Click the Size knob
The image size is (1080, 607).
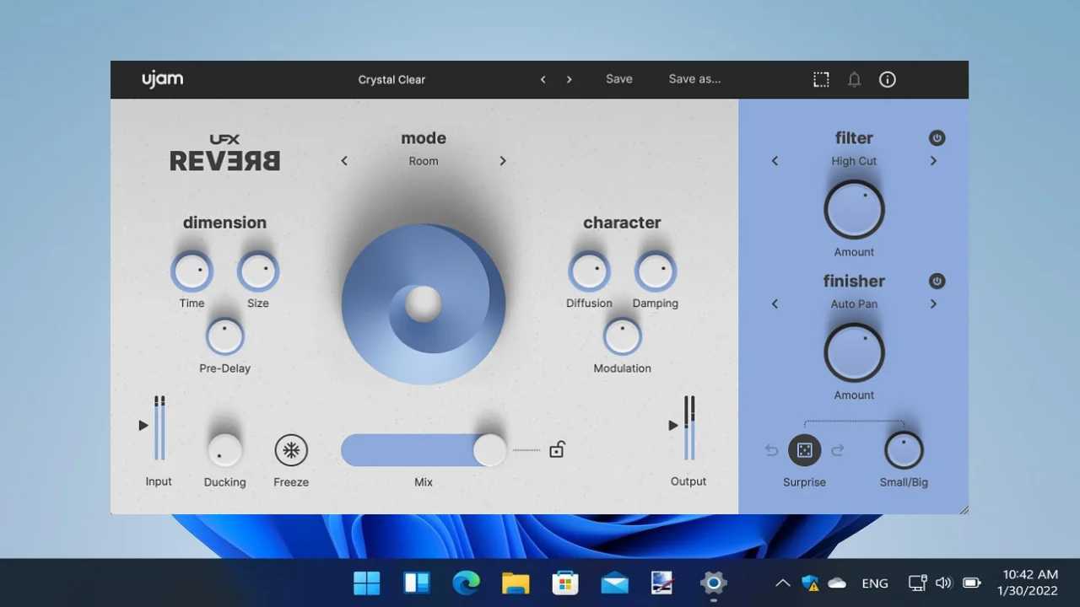(258, 271)
